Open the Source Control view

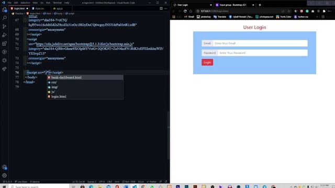point(4,27)
